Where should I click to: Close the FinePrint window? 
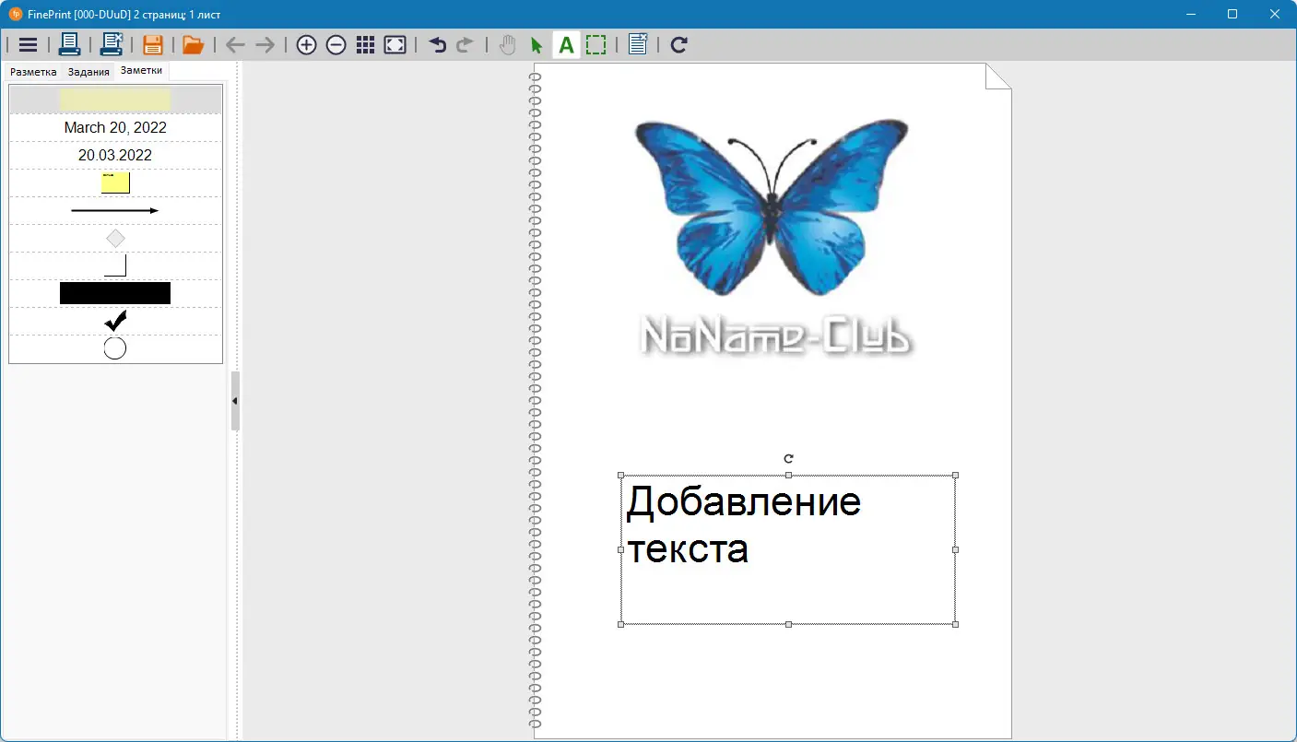point(1275,14)
